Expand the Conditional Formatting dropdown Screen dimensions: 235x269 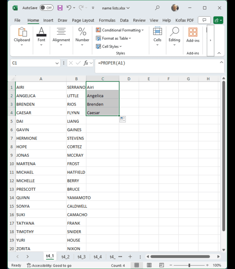coord(120,30)
